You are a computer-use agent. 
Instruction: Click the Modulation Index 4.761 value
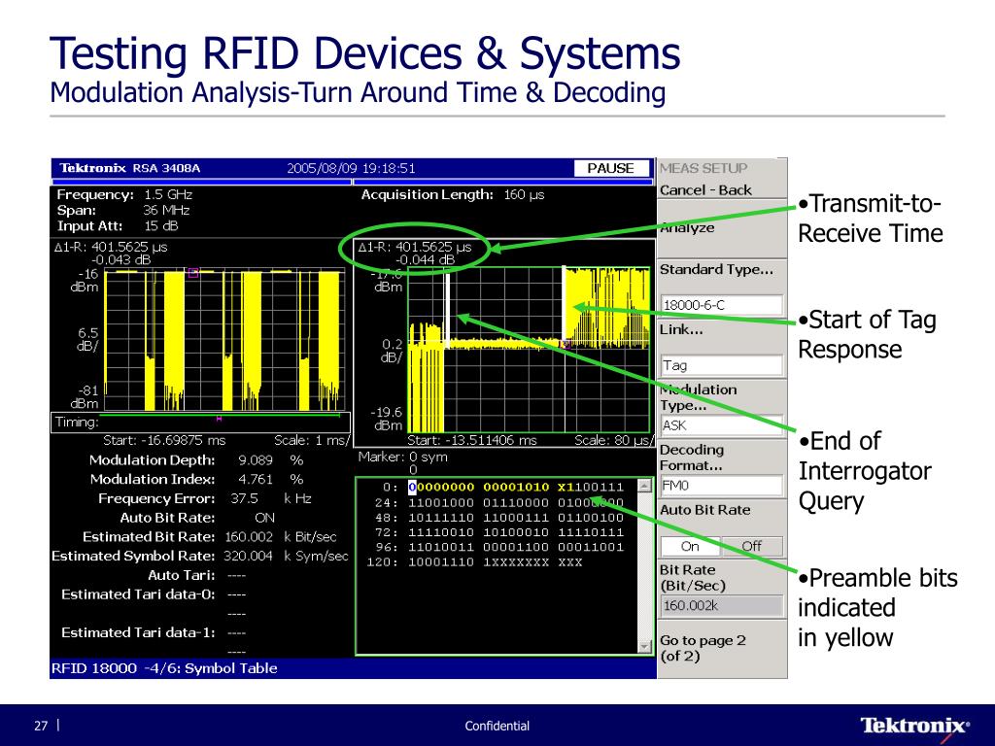coord(256,479)
